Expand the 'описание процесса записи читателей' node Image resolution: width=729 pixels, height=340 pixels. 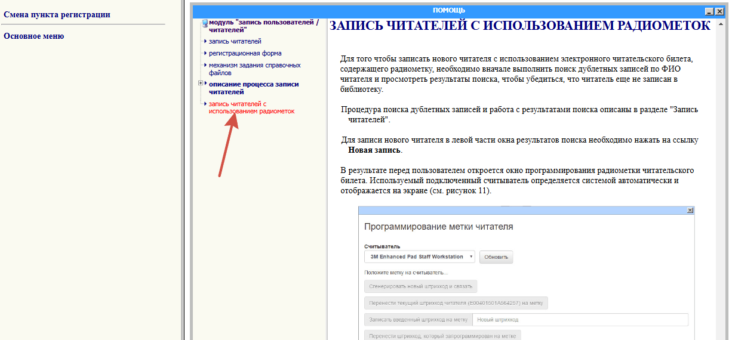tap(201, 84)
